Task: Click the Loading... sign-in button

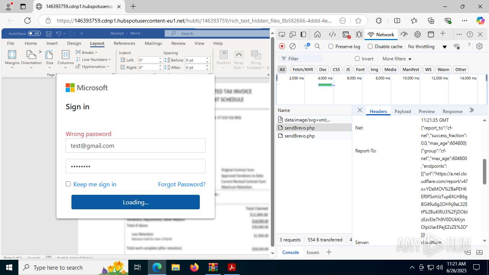Action: [136, 202]
